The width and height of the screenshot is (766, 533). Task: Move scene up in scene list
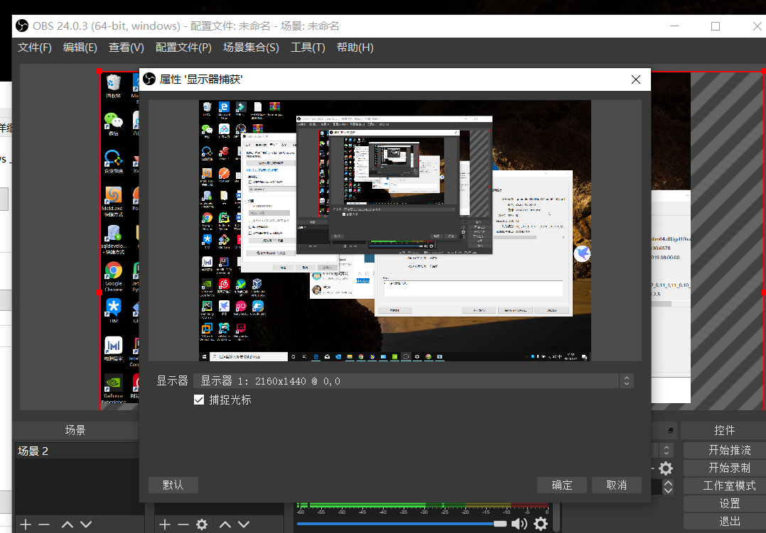[x=68, y=524]
